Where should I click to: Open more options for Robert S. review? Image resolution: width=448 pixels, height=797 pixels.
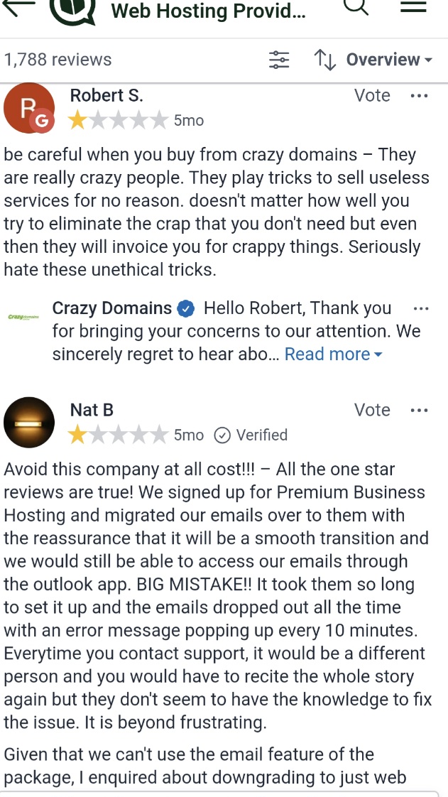tap(419, 96)
